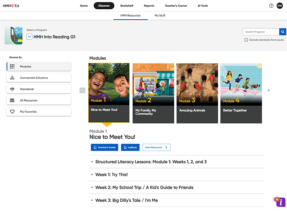Open the AI Tools menu item
Viewport: 287px width, 212px height.
tap(203, 6)
